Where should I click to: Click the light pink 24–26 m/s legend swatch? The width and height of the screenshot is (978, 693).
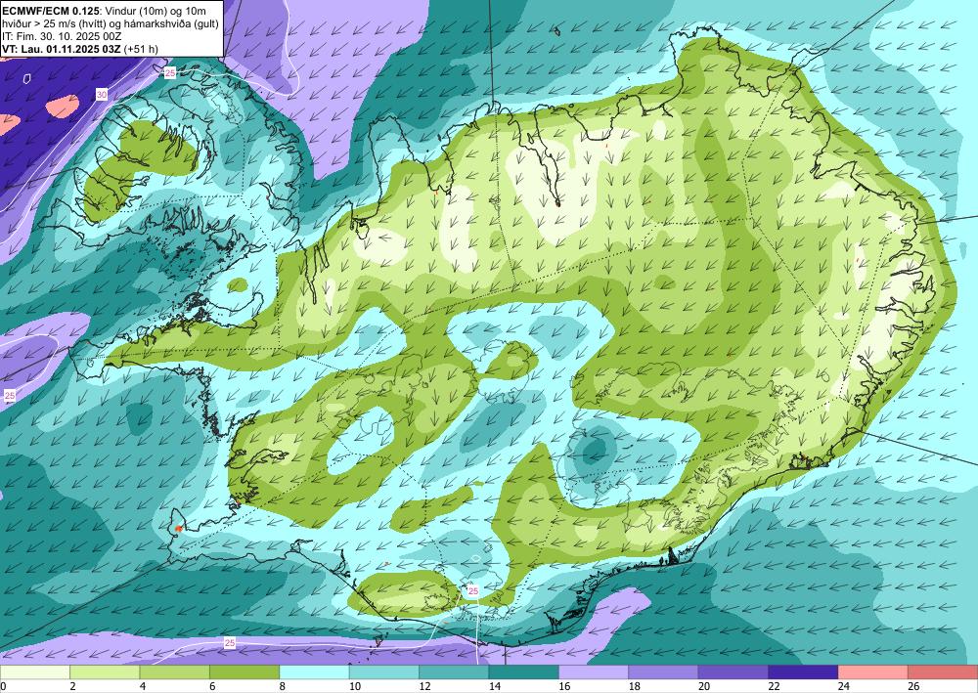873,672
